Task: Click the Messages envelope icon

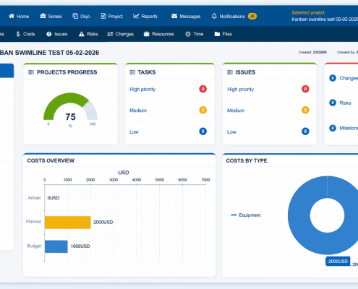Action: pyautogui.click(x=174, y=16)
